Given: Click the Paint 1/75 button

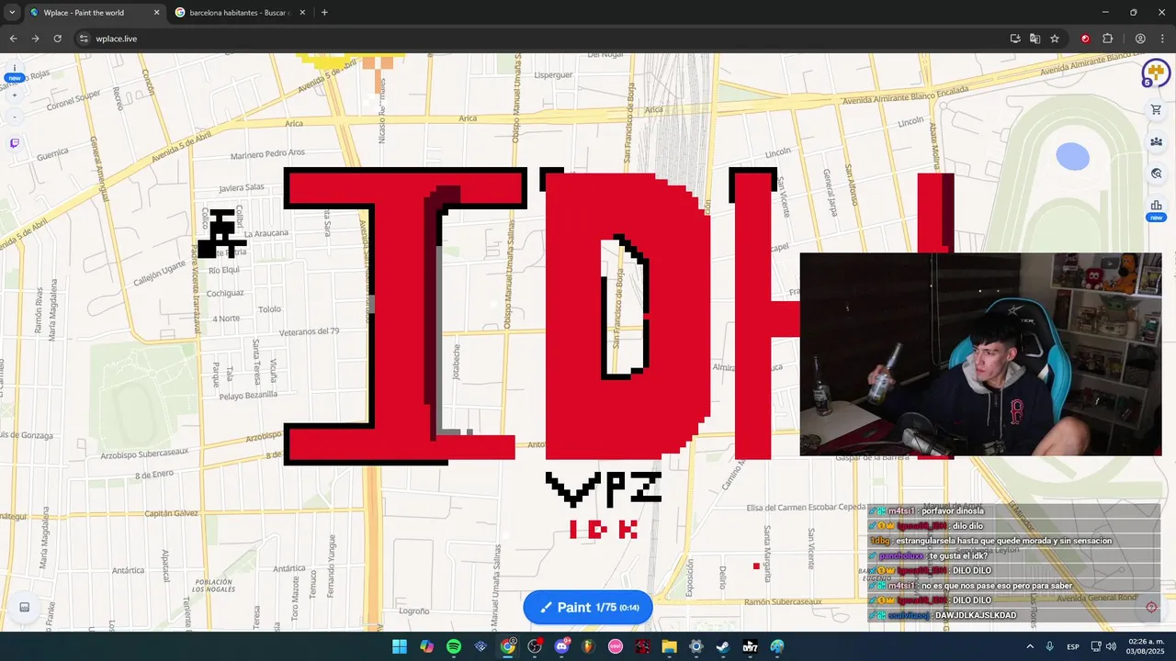Looking at the screenshot, I should pyautogui.click(x=588, y=607).
